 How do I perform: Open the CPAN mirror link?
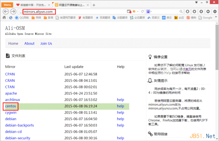pos(10,74)
